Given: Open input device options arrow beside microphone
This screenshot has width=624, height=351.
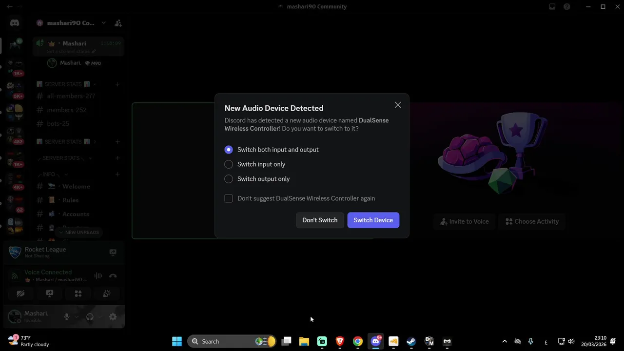Looking at the screenshot, I should 76,317.
